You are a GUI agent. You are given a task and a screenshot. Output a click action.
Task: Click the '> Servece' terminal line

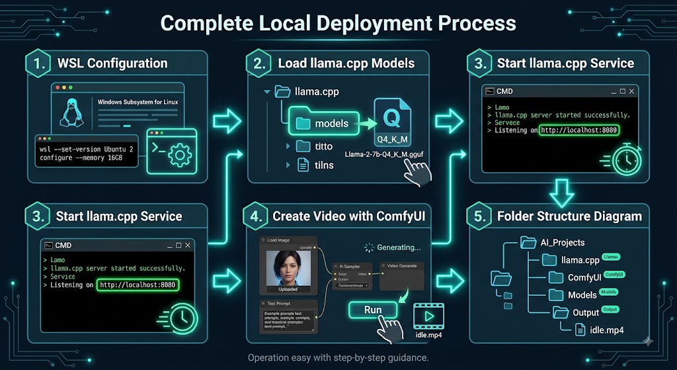pos(503,122)
